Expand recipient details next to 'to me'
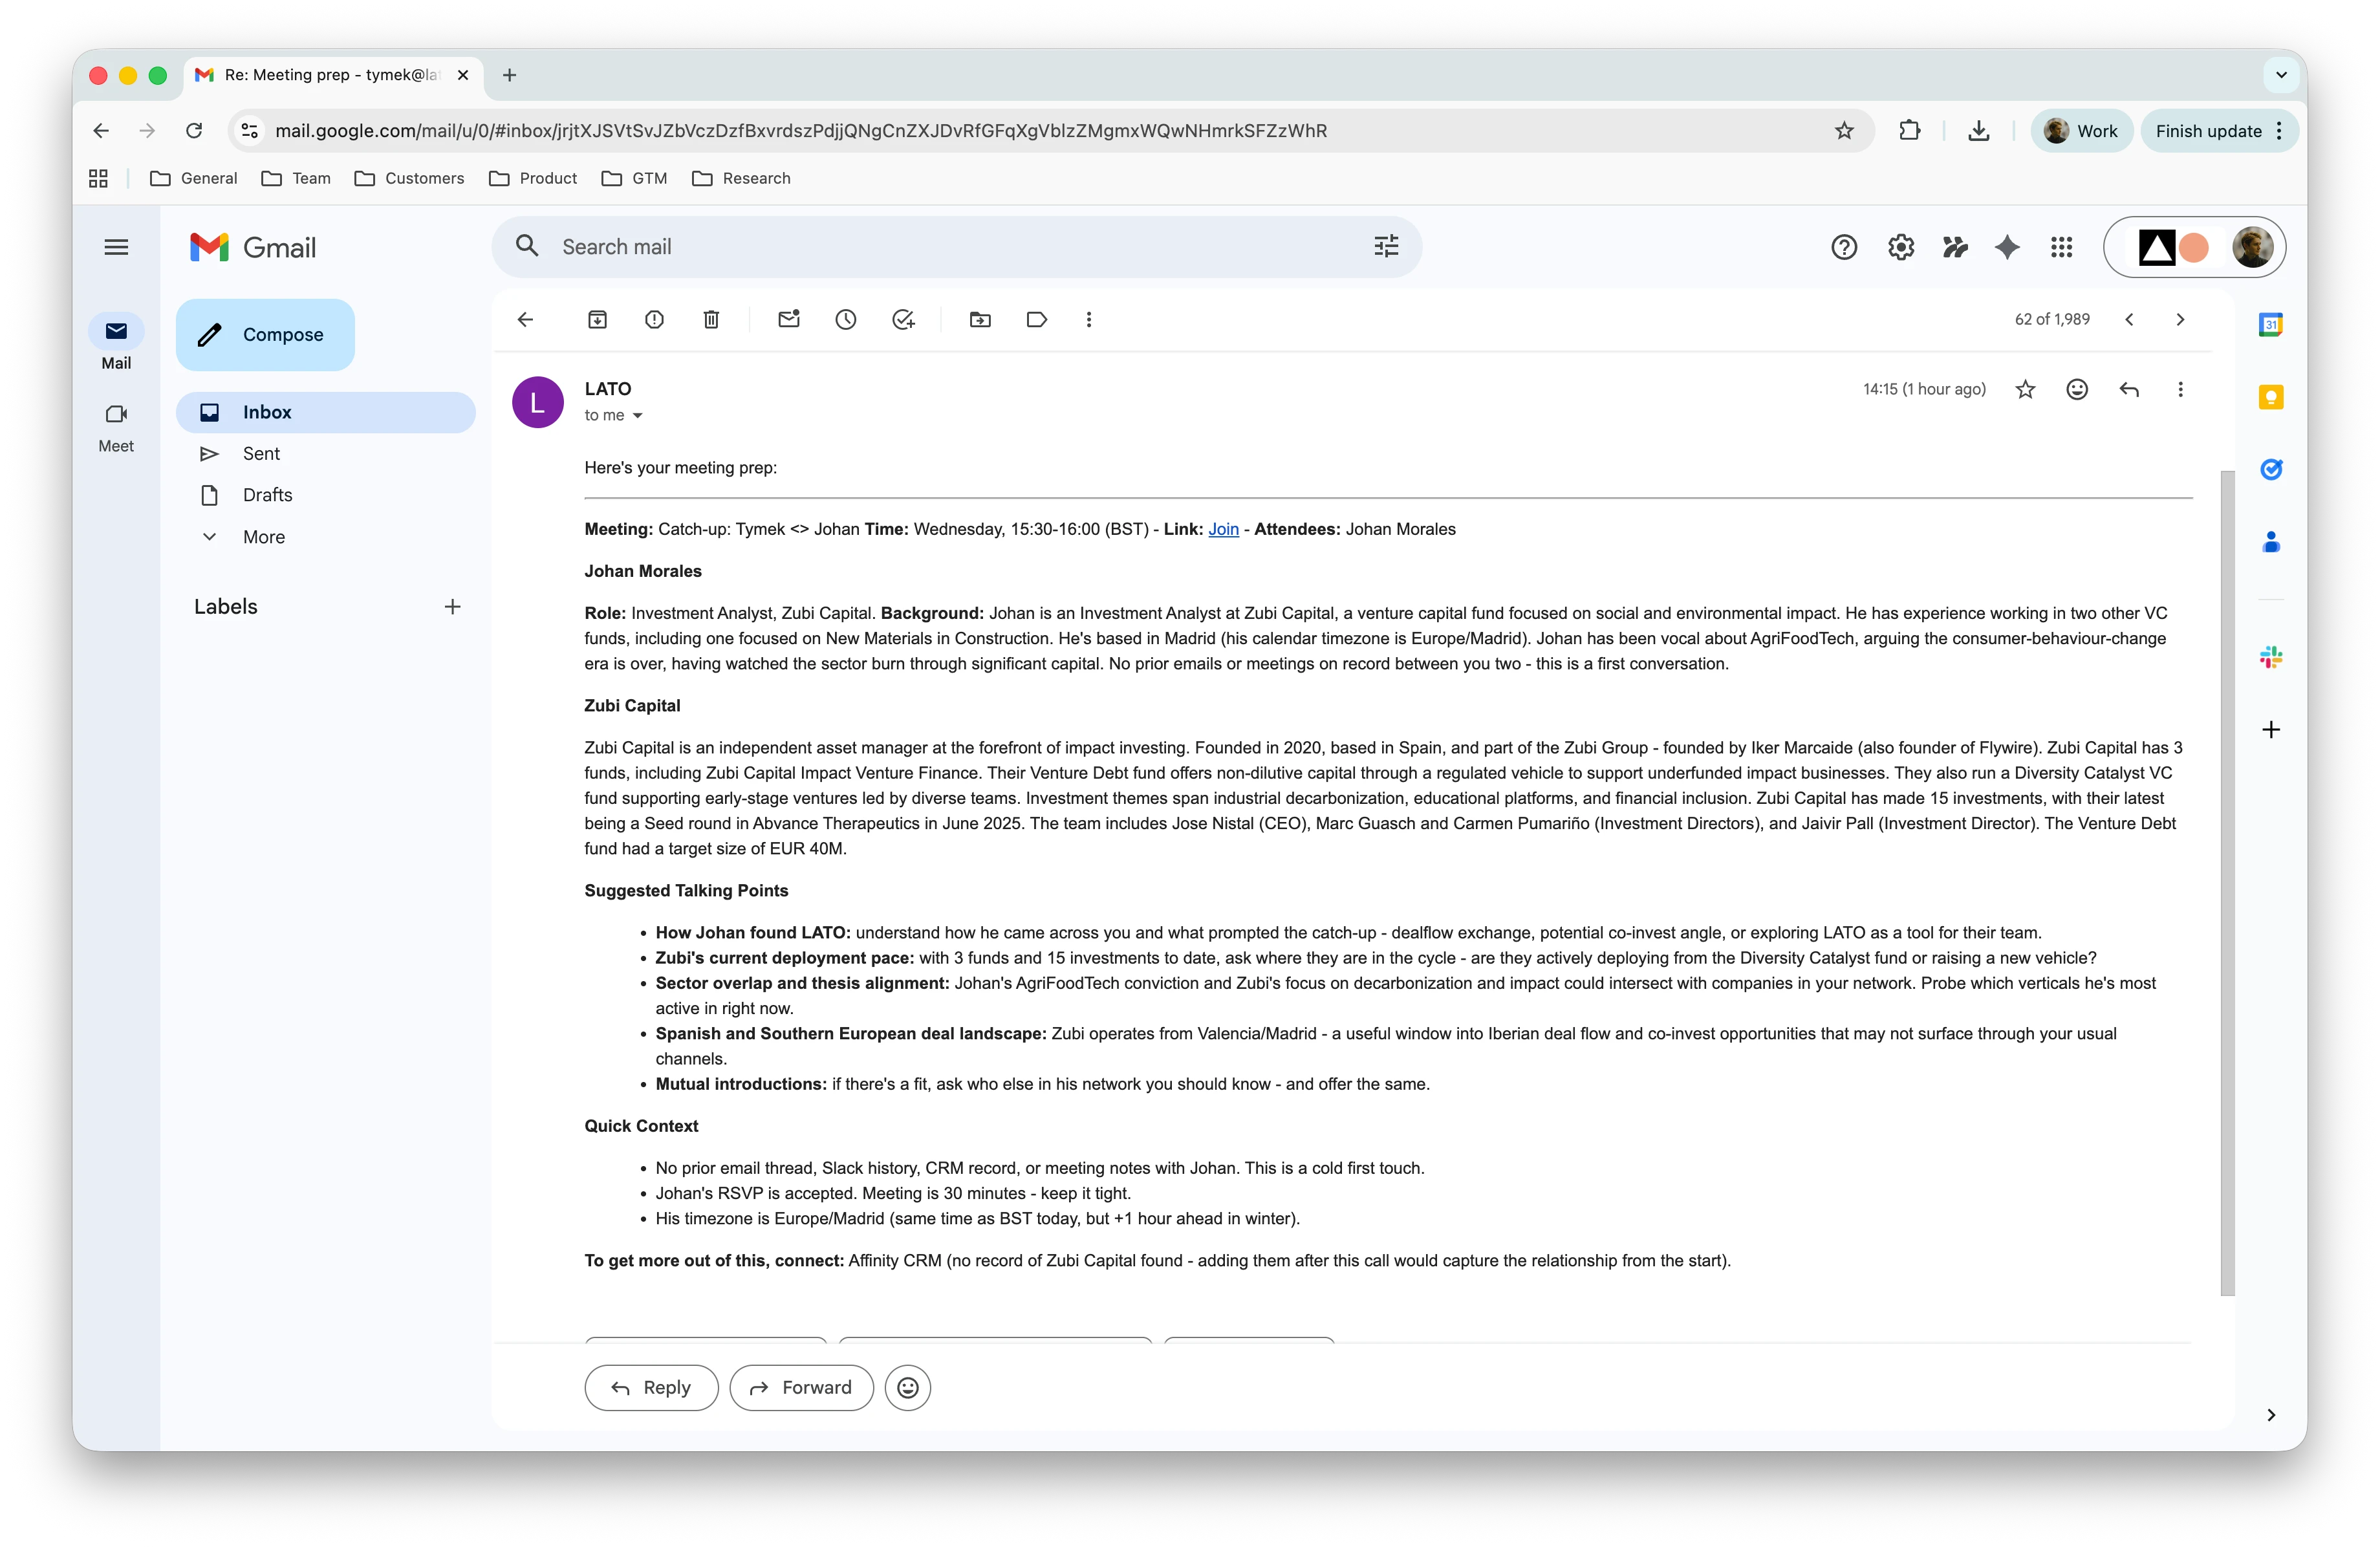This screenshot has height=1547, width=2380. click(x=637, y=416)
